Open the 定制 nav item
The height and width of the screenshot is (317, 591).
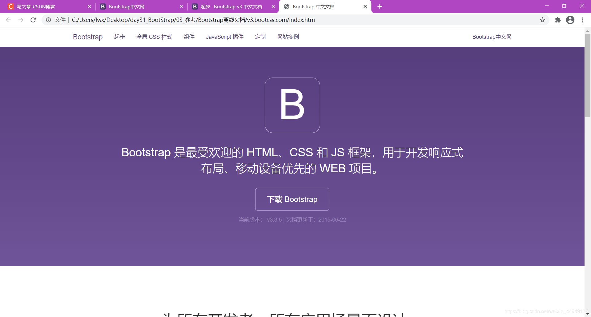click(x=260, y=37)
